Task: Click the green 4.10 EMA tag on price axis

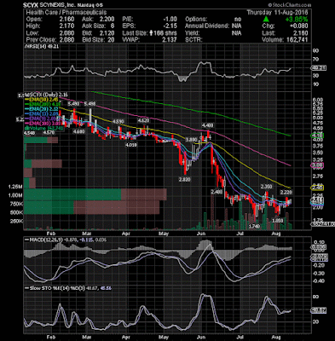Action: tap(318, 136)
